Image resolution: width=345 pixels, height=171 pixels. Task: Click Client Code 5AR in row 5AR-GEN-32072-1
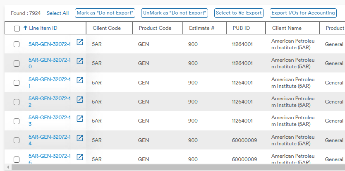(97, 44)
